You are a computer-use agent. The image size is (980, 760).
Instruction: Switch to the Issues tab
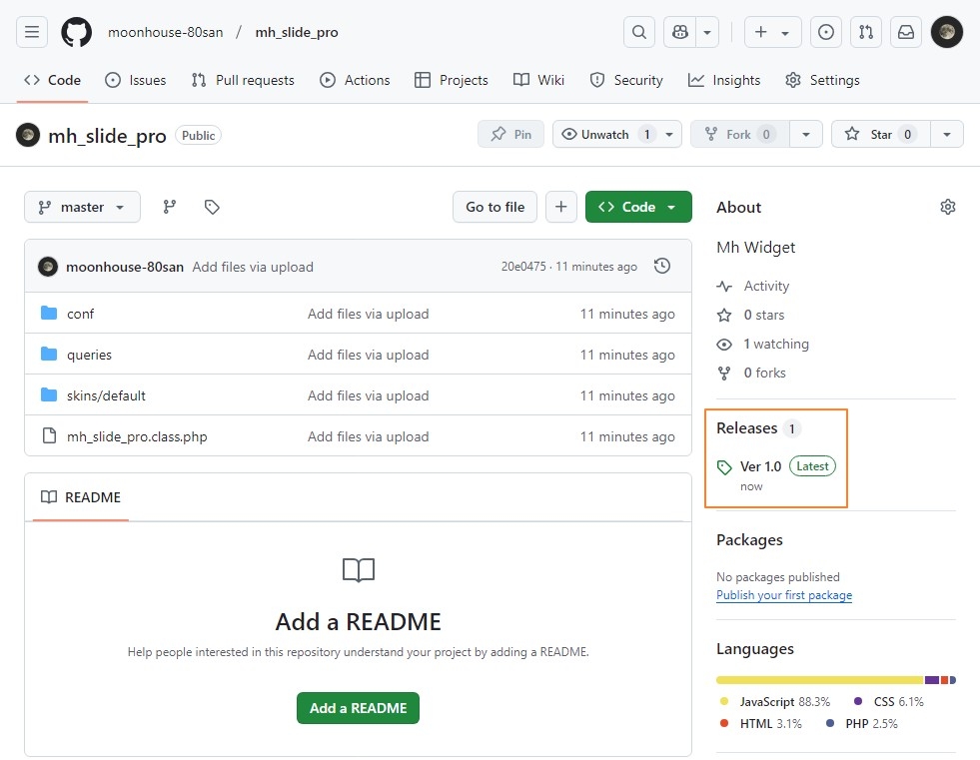pyautogui.click(x=136, y=80)
